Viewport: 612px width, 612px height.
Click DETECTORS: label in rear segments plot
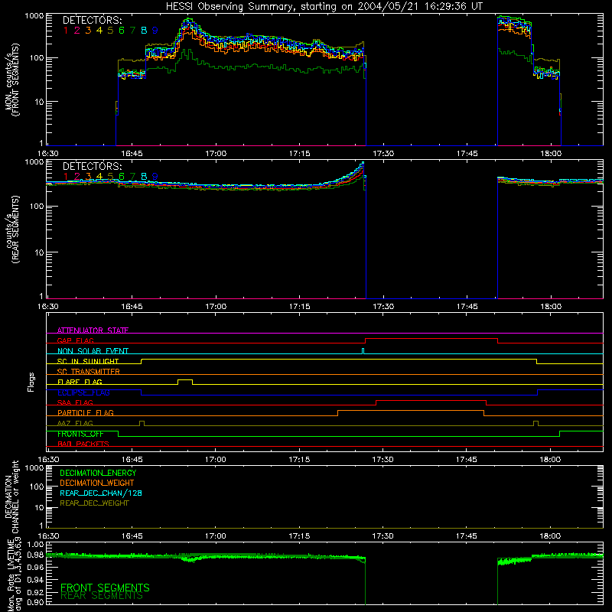click(x=92, y=166)
